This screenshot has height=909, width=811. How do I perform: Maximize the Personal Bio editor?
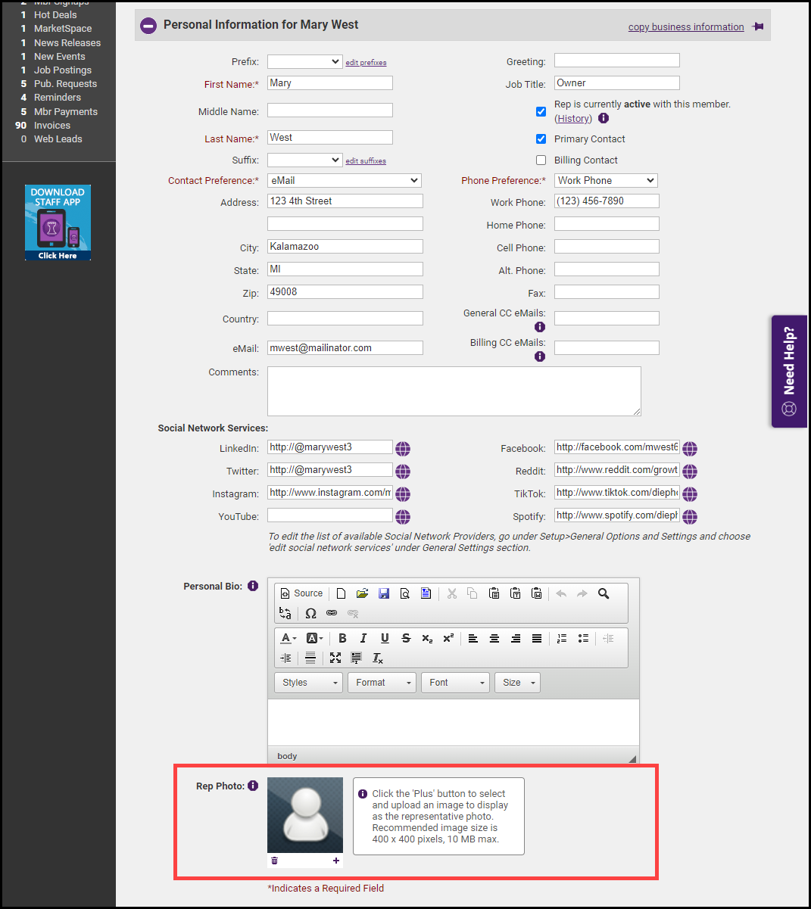[x=335, y=658]
